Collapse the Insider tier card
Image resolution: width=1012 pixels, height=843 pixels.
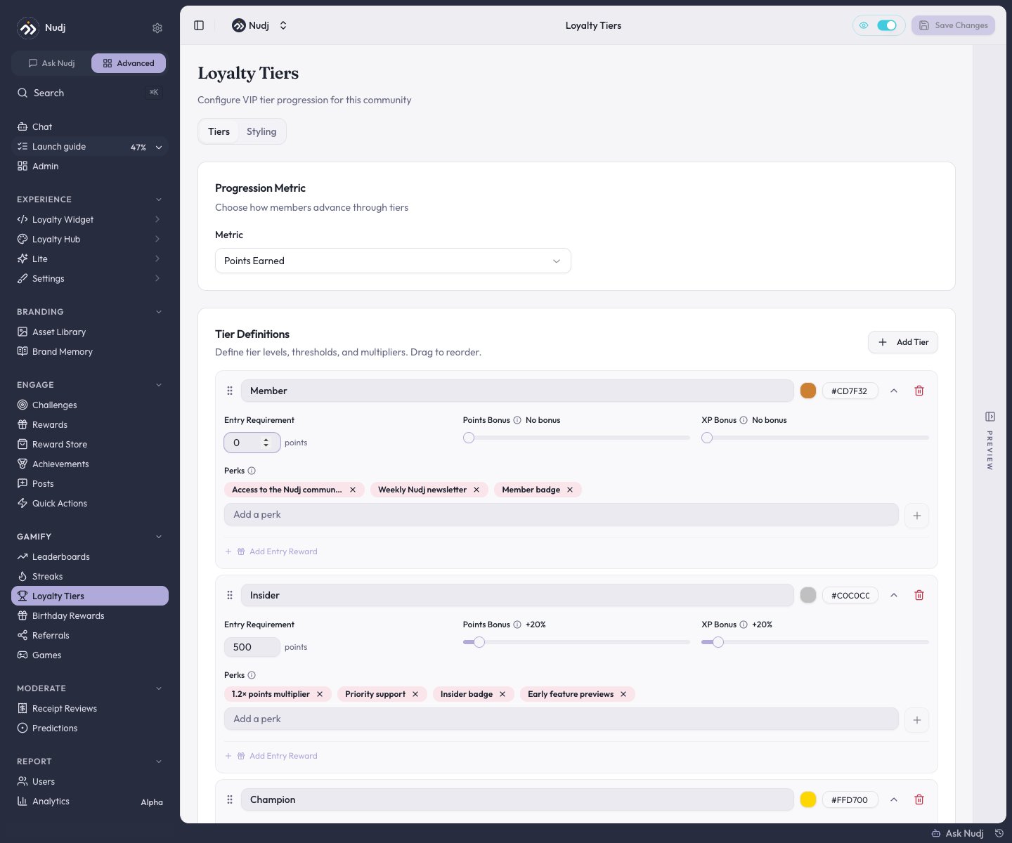tap(894, 595)
